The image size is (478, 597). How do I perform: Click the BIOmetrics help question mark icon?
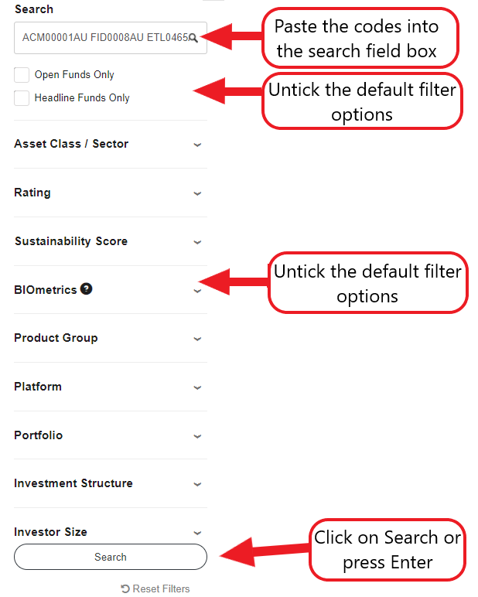click(x=87, y=289)
